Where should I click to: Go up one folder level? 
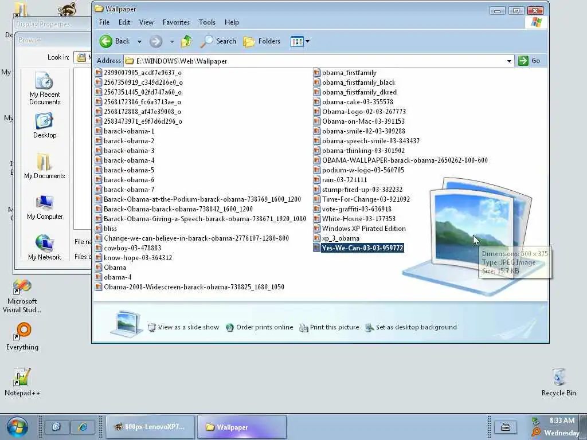[186, 41]
